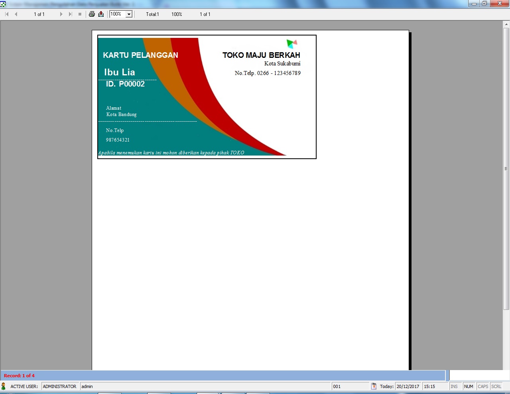Toggle the NUM lock indicator
Image resolution: width=510 pixels, height=394 pixels.
[x=469, y=386]
